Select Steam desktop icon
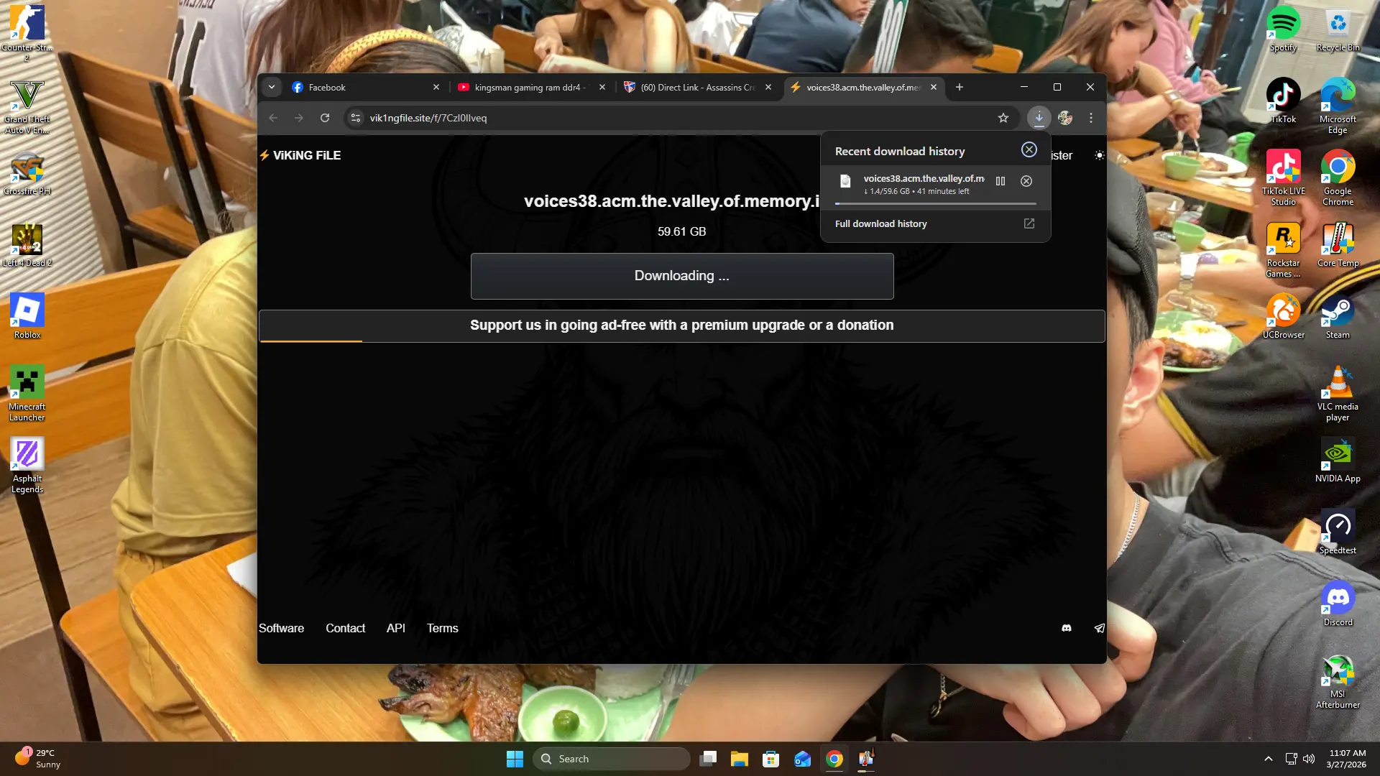Screen dimensions: 1380x776 [x=1338, y=316]
